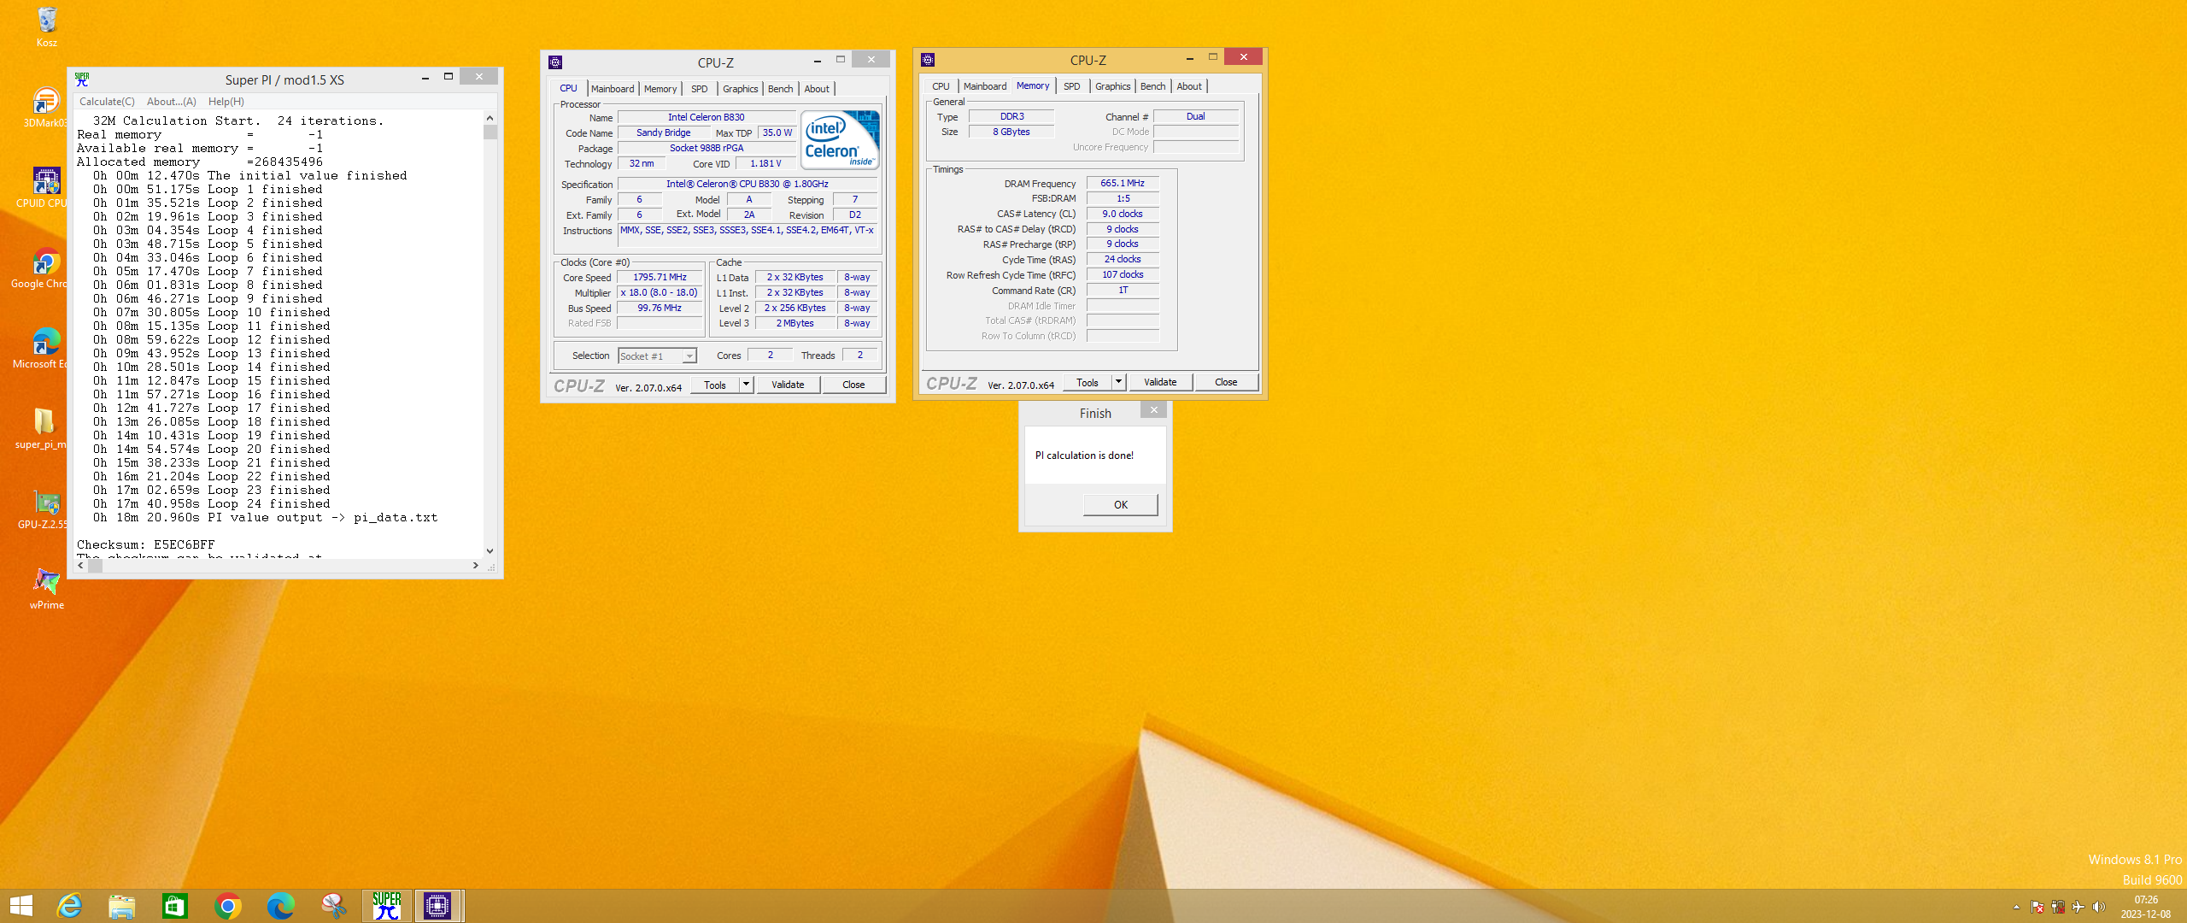Expand the Socket #1 selection dropdown
Image resolution: width=2187 pixels, height=923 pixels.
[x=689, y=356]
